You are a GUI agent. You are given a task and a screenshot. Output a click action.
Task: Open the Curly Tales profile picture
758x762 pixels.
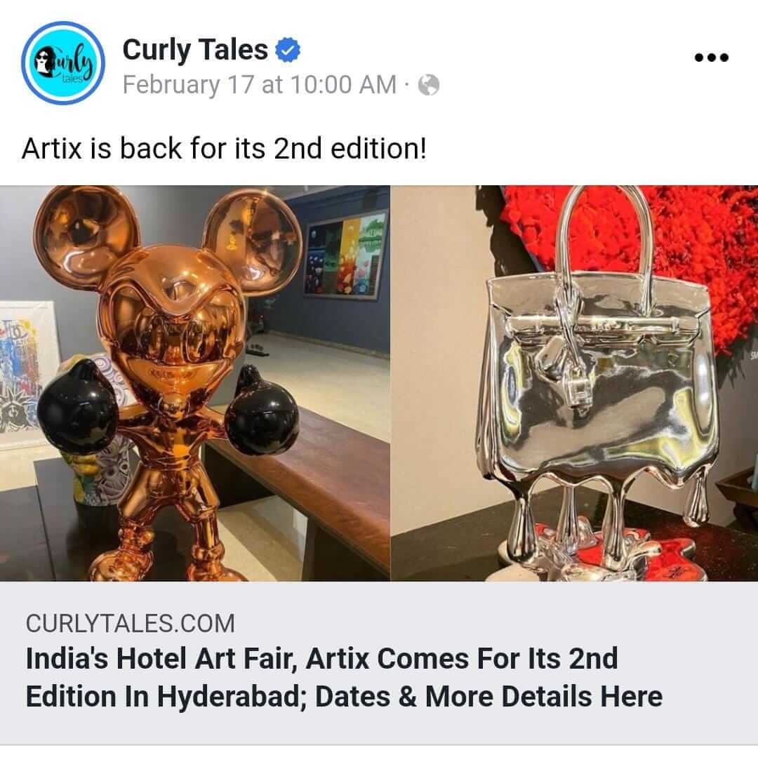click(x=62, y=63)
